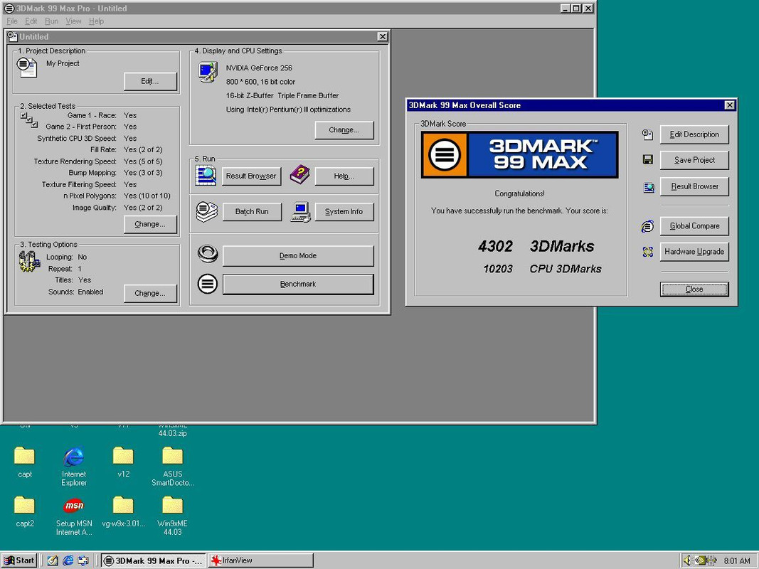
Task: Click the purple Help book icon
Action: 299,174
